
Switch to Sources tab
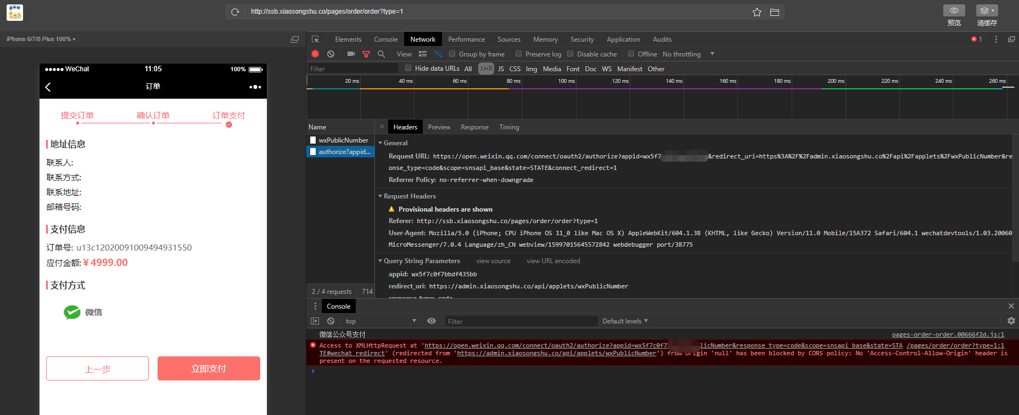[509, 39]
